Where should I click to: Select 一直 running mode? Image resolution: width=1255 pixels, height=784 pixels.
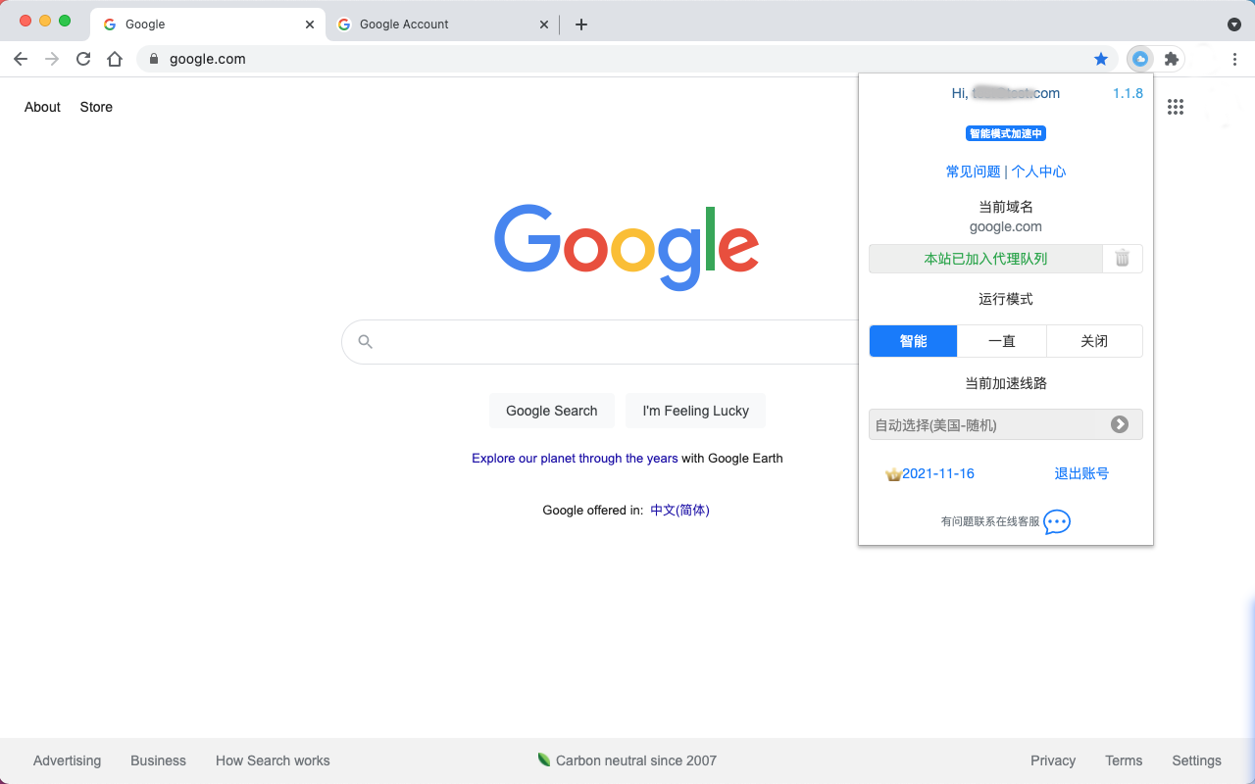(x=1002, y=341)
